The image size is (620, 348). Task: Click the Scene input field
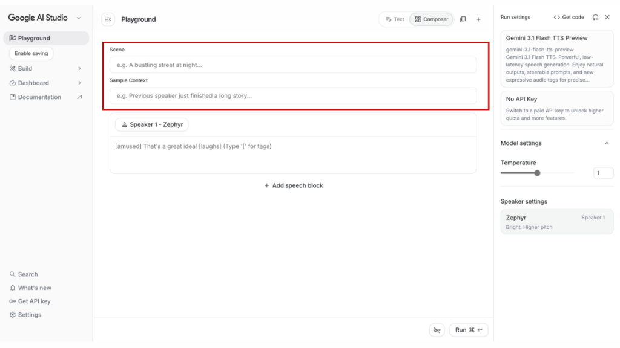click(293, 65)
